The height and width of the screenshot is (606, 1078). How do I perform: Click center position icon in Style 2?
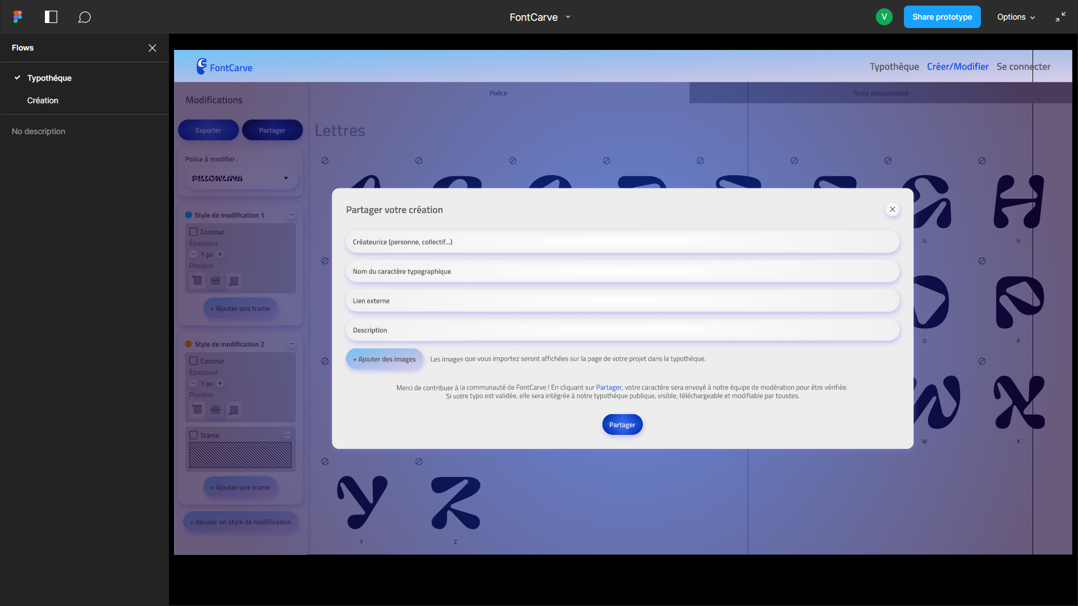point(216,410)
